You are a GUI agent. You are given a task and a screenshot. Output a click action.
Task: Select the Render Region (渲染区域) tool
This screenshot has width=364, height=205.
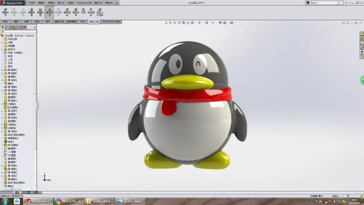tap(76, 12)
